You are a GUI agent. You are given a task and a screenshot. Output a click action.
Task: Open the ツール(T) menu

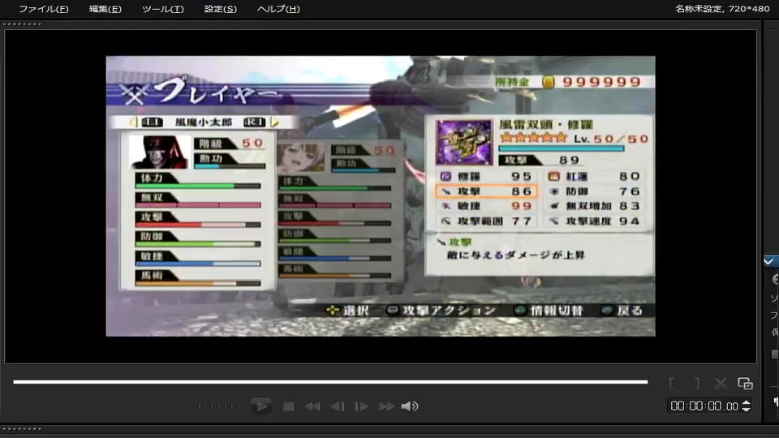162,9
